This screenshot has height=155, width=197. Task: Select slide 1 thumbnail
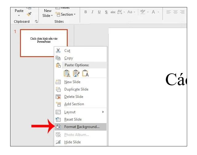(x=44, y=43)
